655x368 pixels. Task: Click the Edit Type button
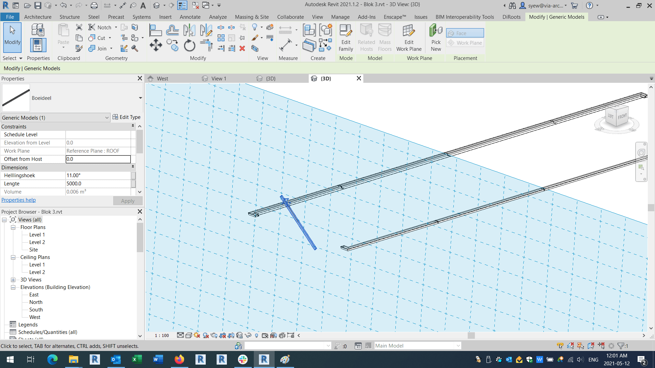pos(127,117)
